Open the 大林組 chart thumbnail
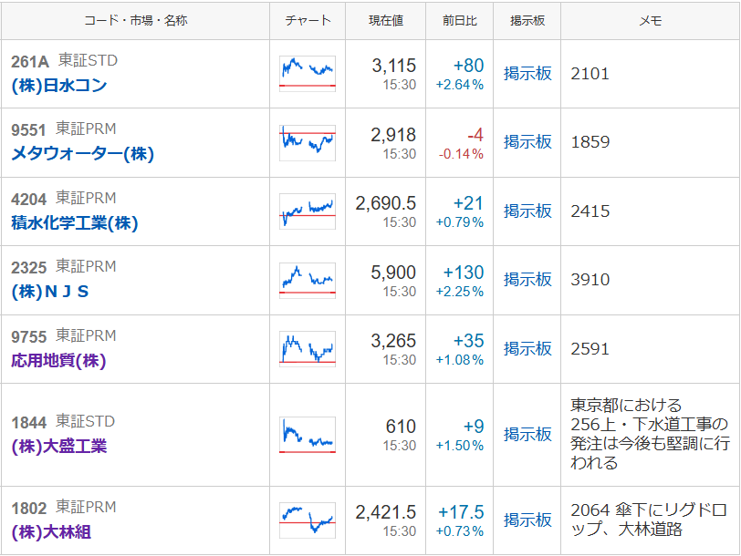The height and width of the screenshot is (556, 741). (x=308, y=520)
